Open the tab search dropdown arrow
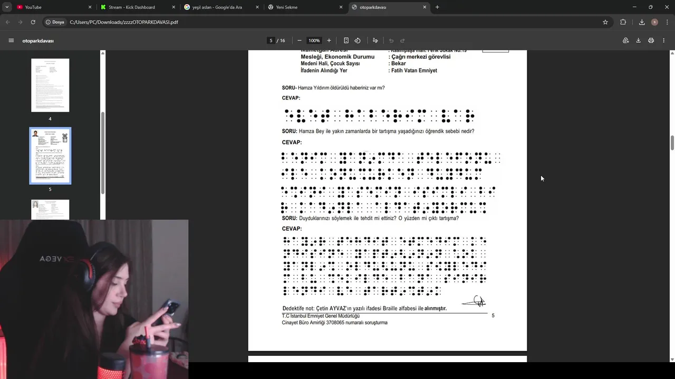This screenshot has width=675, height=379. pos(7,7)
